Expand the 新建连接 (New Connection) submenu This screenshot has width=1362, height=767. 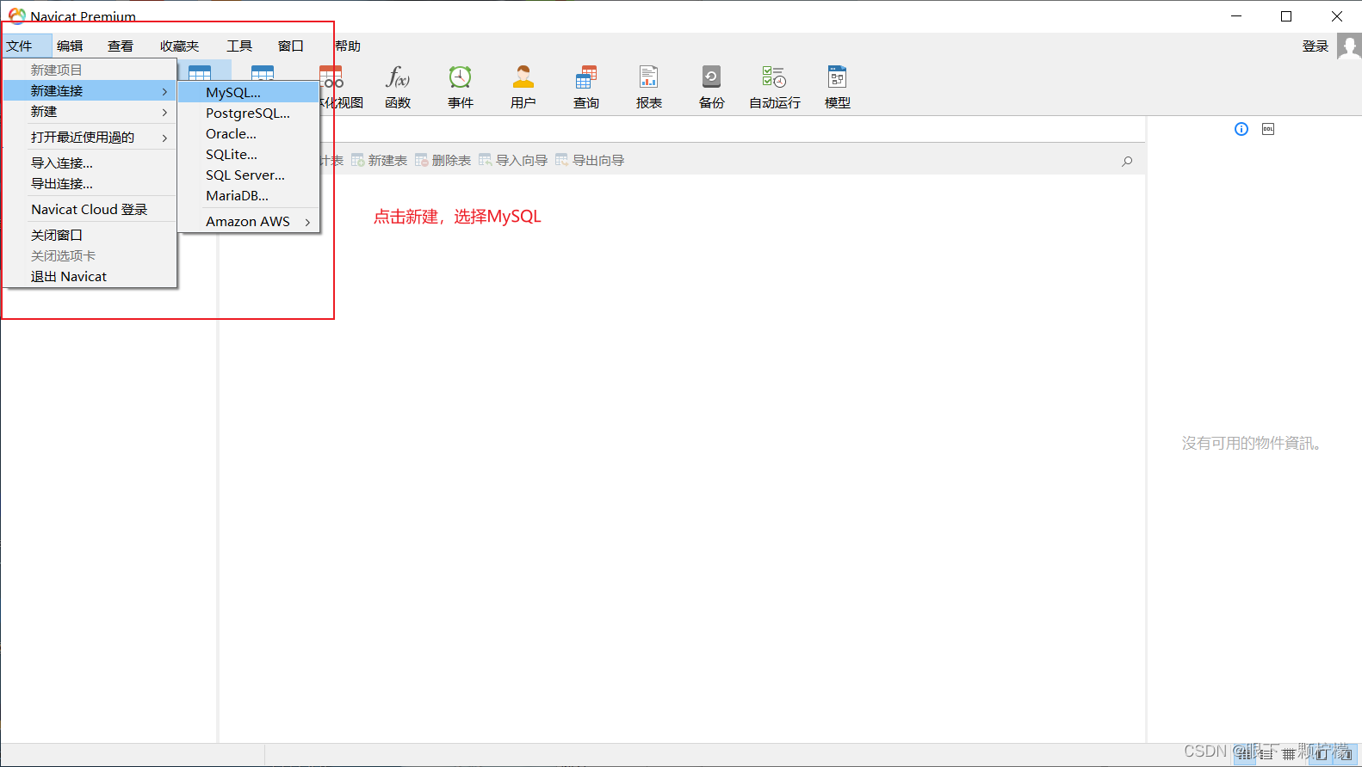point(90,90)
